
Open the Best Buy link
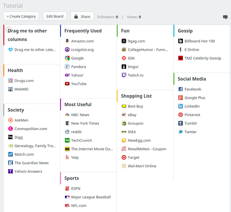pos(136,106)
